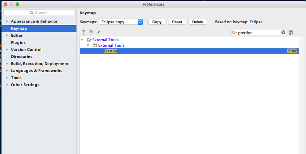Expand the Other Settings section

click(7, 84)
